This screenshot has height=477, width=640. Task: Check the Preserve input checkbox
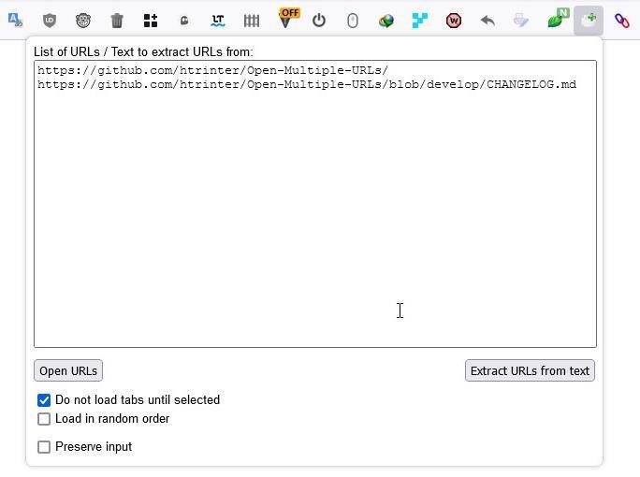point(44,447)
